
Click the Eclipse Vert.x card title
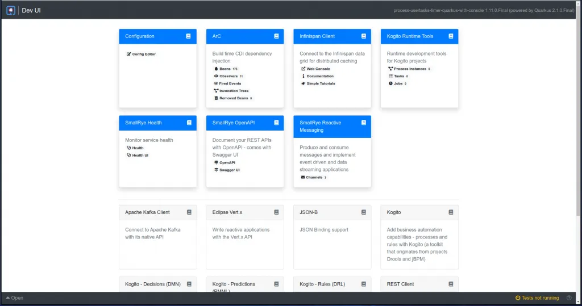(x=227, y=212)
